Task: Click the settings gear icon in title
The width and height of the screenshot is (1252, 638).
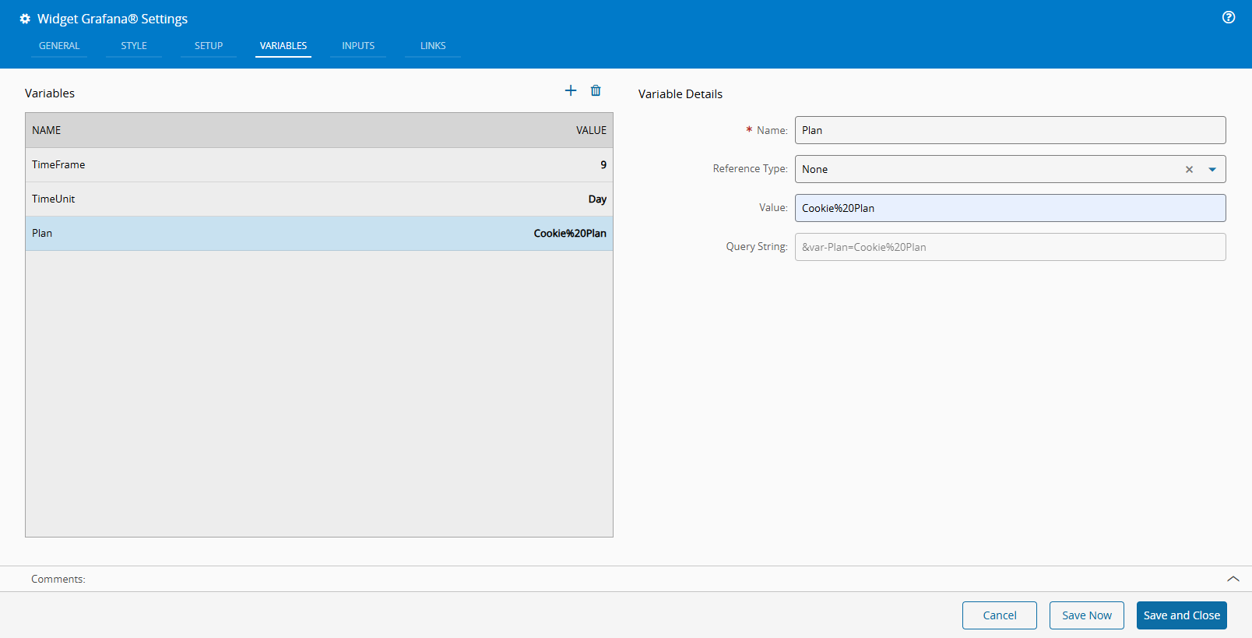Action: pyautogui.click(x=25, y=19)
